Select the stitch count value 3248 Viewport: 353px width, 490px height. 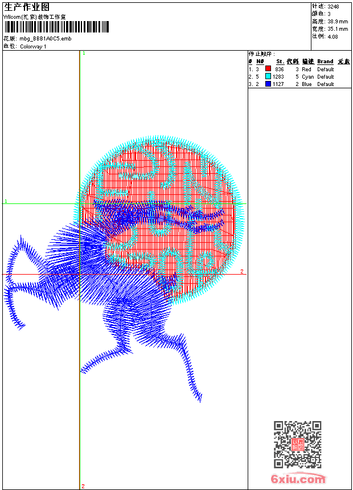tap(333, 7)
